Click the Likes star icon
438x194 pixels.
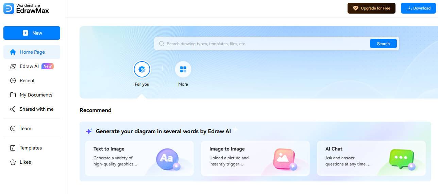(x=13, y=162)
